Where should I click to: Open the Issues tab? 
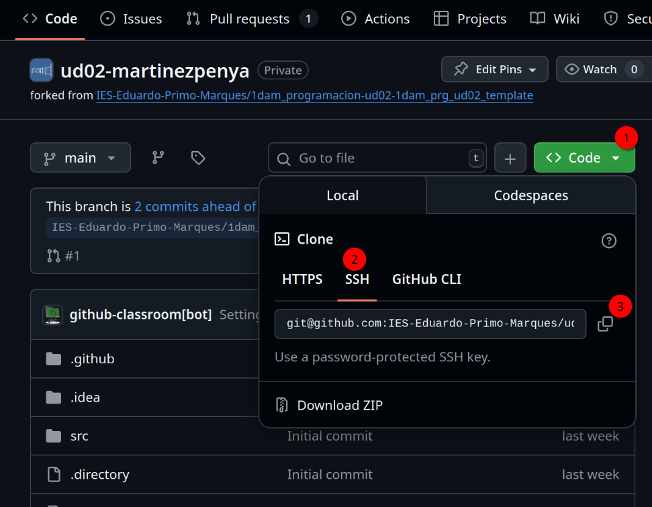(x=131, y=19)
